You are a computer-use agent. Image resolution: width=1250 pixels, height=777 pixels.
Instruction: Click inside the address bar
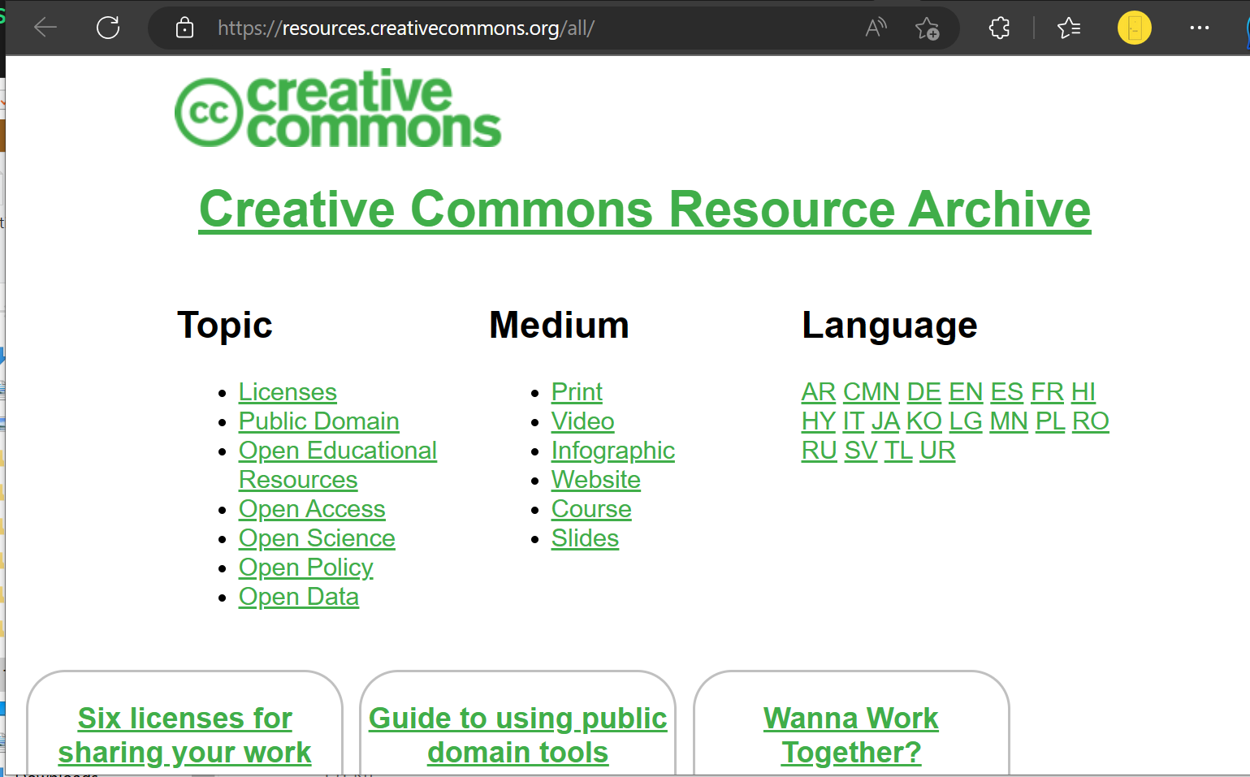point(487,27)
